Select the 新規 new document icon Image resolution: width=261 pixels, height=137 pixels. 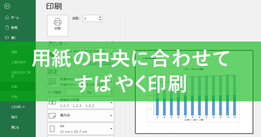(x=7, y=28)
